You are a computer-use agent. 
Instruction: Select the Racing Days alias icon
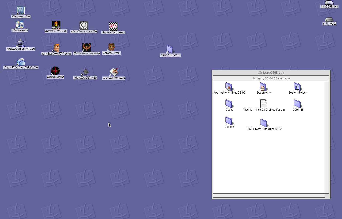point(113,26)
